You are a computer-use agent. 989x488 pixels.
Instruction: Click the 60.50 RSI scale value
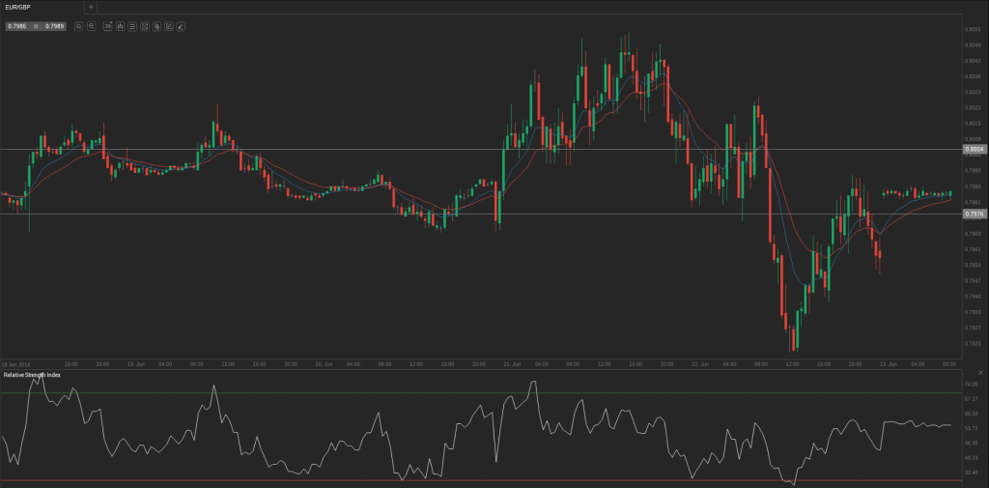click(x=974, y=414)
